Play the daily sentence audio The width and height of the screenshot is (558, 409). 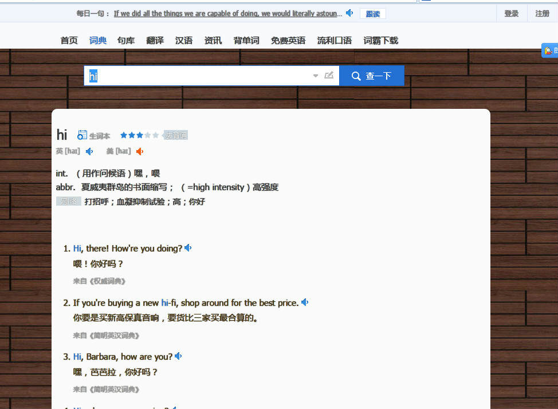coord(349,13)
